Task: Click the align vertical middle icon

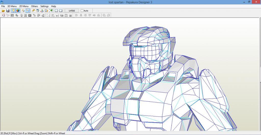Action: tap(94, 15)
